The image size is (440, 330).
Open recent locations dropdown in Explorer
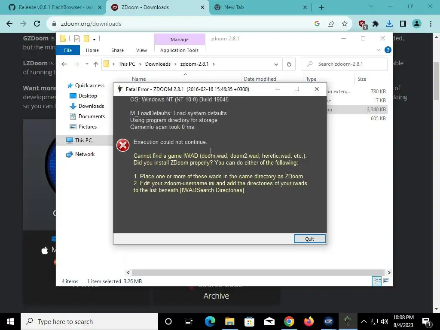coord(87,64)
